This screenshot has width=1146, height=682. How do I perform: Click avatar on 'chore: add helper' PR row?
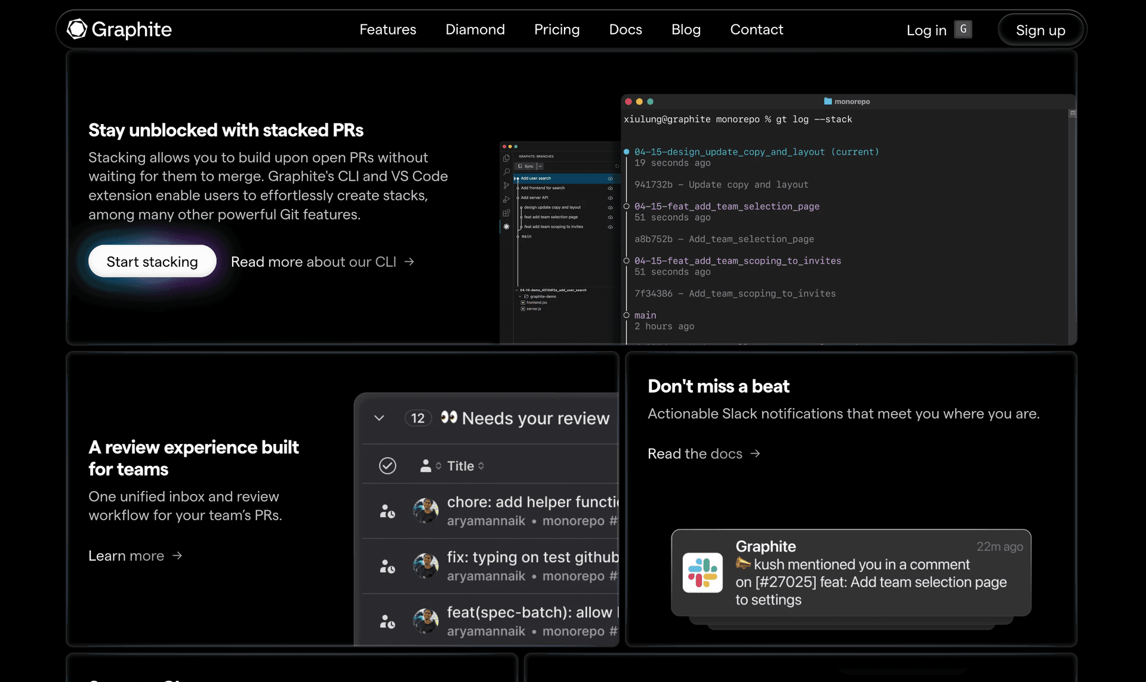(x=426, y=511)
